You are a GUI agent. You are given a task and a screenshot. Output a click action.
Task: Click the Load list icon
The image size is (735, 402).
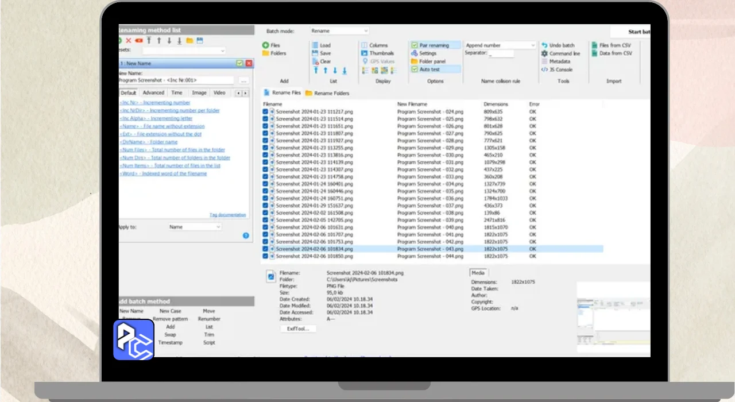click(x=316, y=45)
